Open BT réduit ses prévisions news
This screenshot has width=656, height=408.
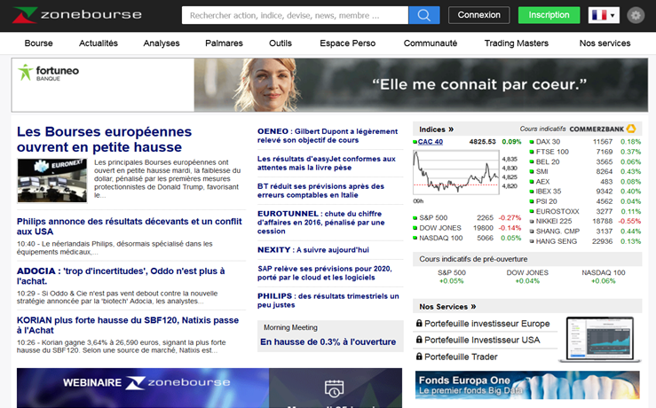pos(320,191)
